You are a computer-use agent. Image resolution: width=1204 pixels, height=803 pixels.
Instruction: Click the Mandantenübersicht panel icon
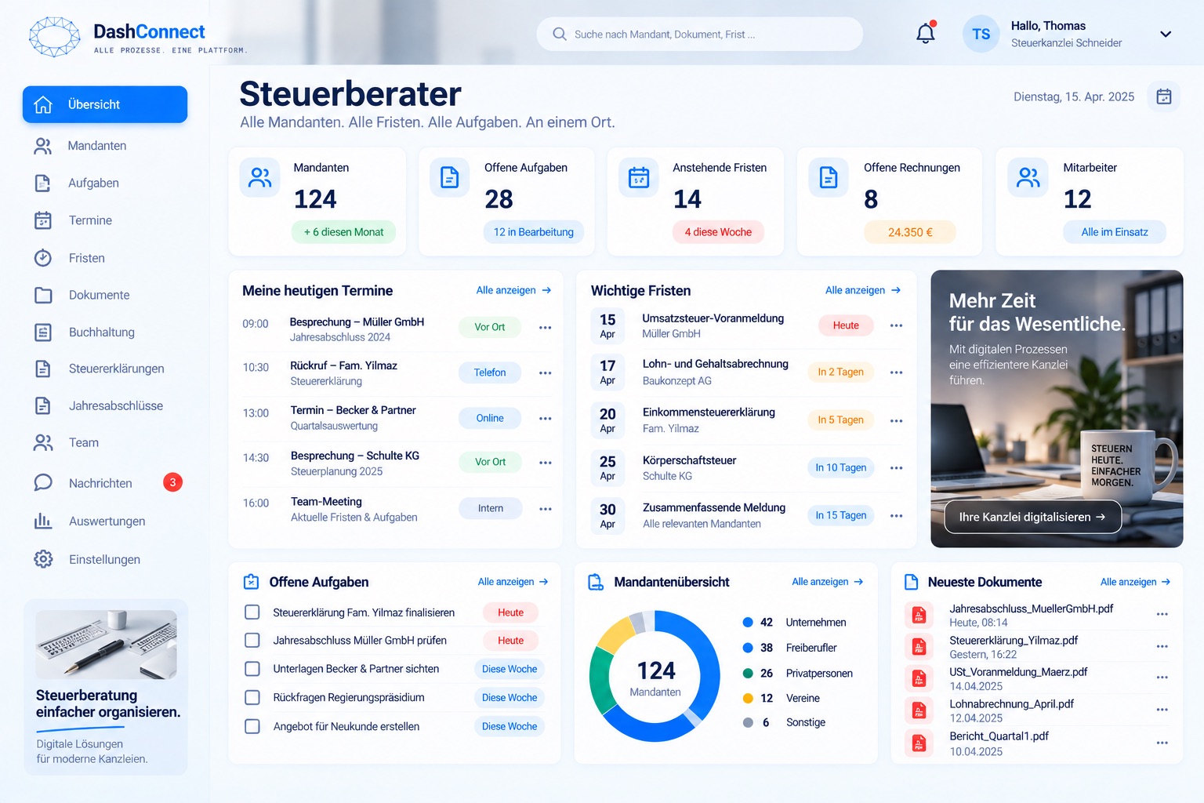[x=596, y=582]
